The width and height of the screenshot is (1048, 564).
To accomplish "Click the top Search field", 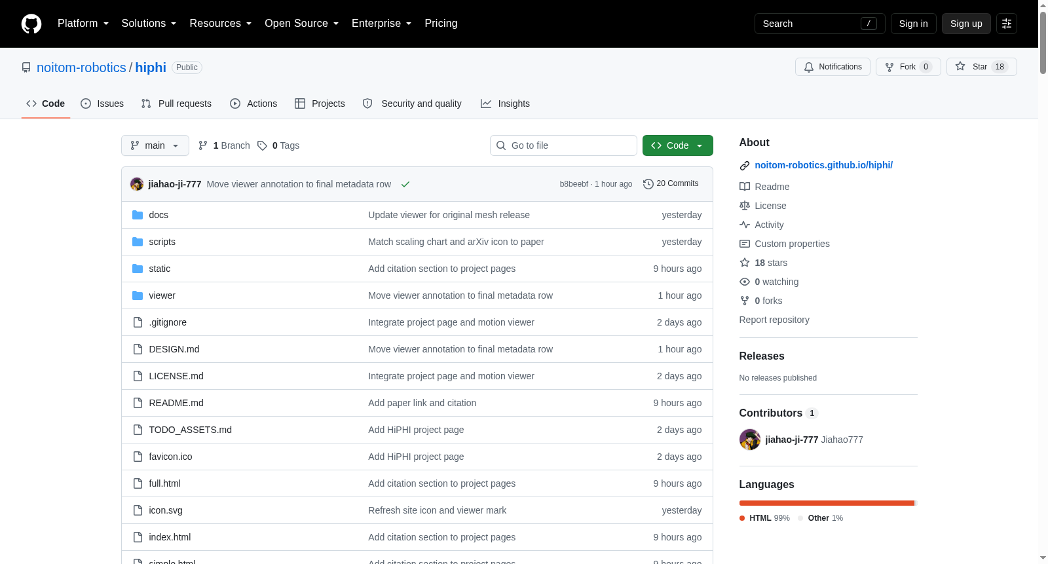I will point(820,24).
